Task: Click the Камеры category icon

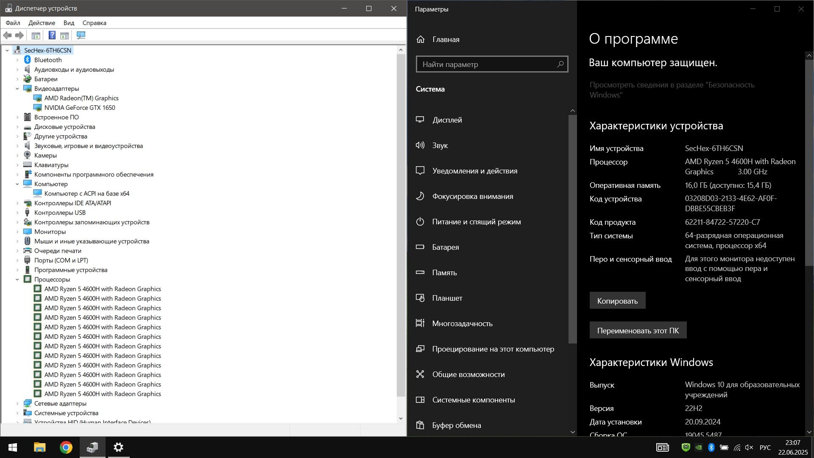Action: click(x=28, y=155)
